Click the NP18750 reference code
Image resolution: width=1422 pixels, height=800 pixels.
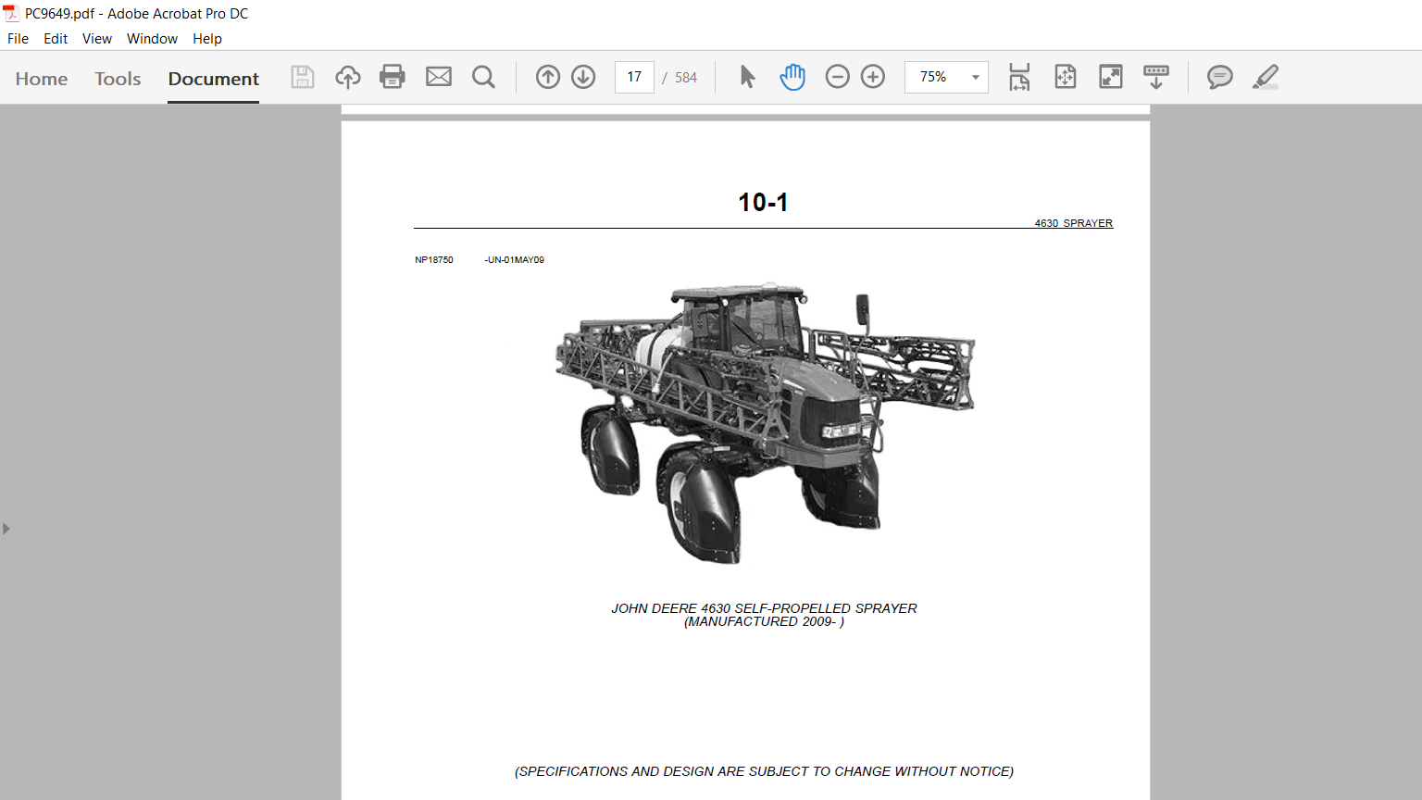pos(434,260)
